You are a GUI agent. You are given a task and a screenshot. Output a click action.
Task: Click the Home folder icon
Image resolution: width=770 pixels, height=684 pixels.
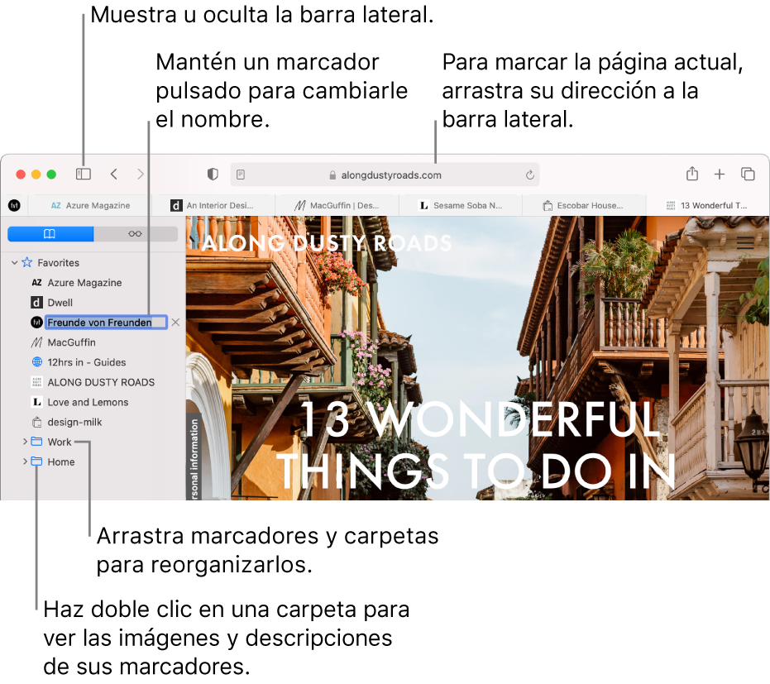click(x=37, y=462)
